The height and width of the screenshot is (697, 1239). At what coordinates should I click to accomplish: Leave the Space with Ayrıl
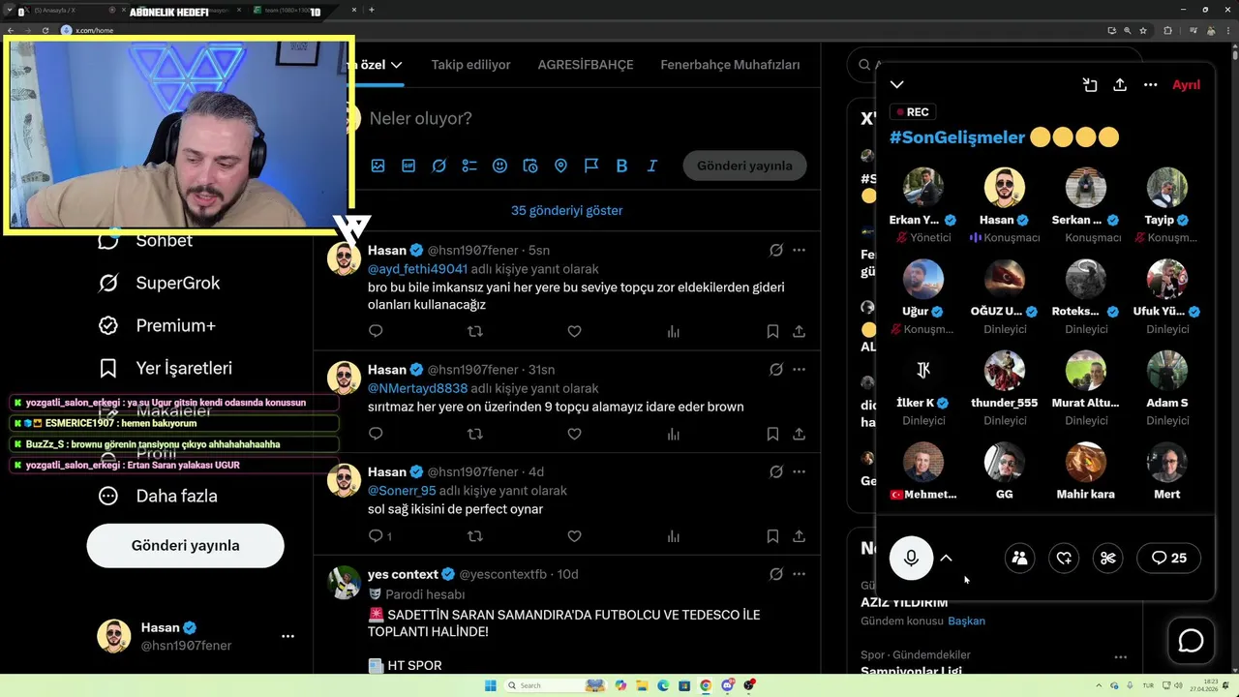[1186, 85]
